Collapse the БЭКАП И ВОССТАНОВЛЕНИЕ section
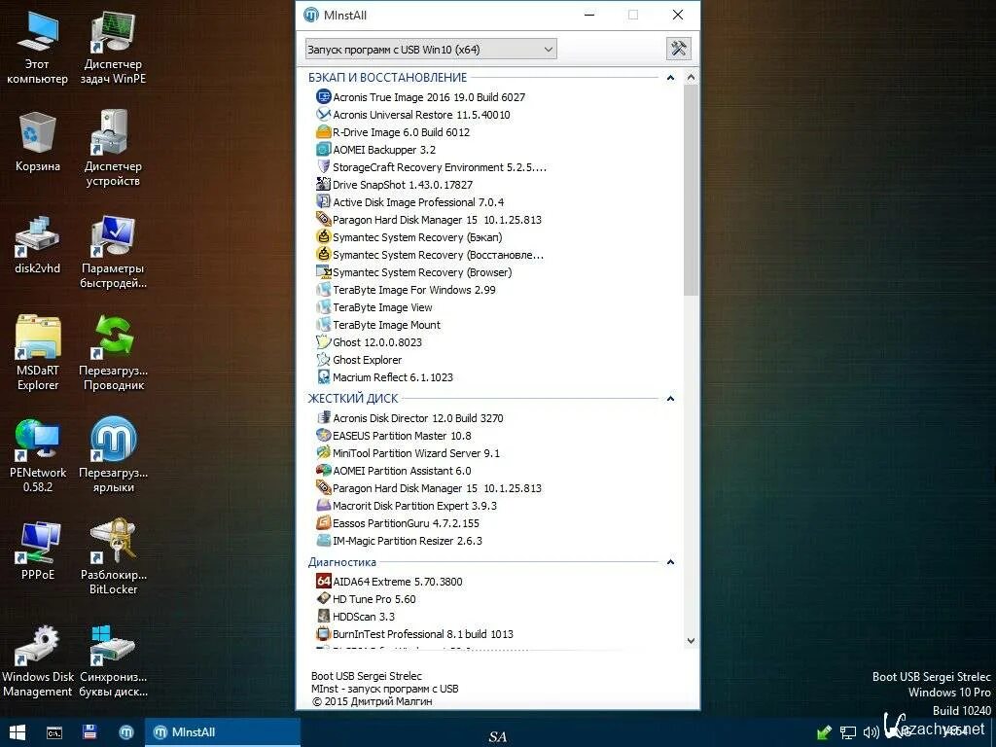Screen dimensions: 996x747 670,78
